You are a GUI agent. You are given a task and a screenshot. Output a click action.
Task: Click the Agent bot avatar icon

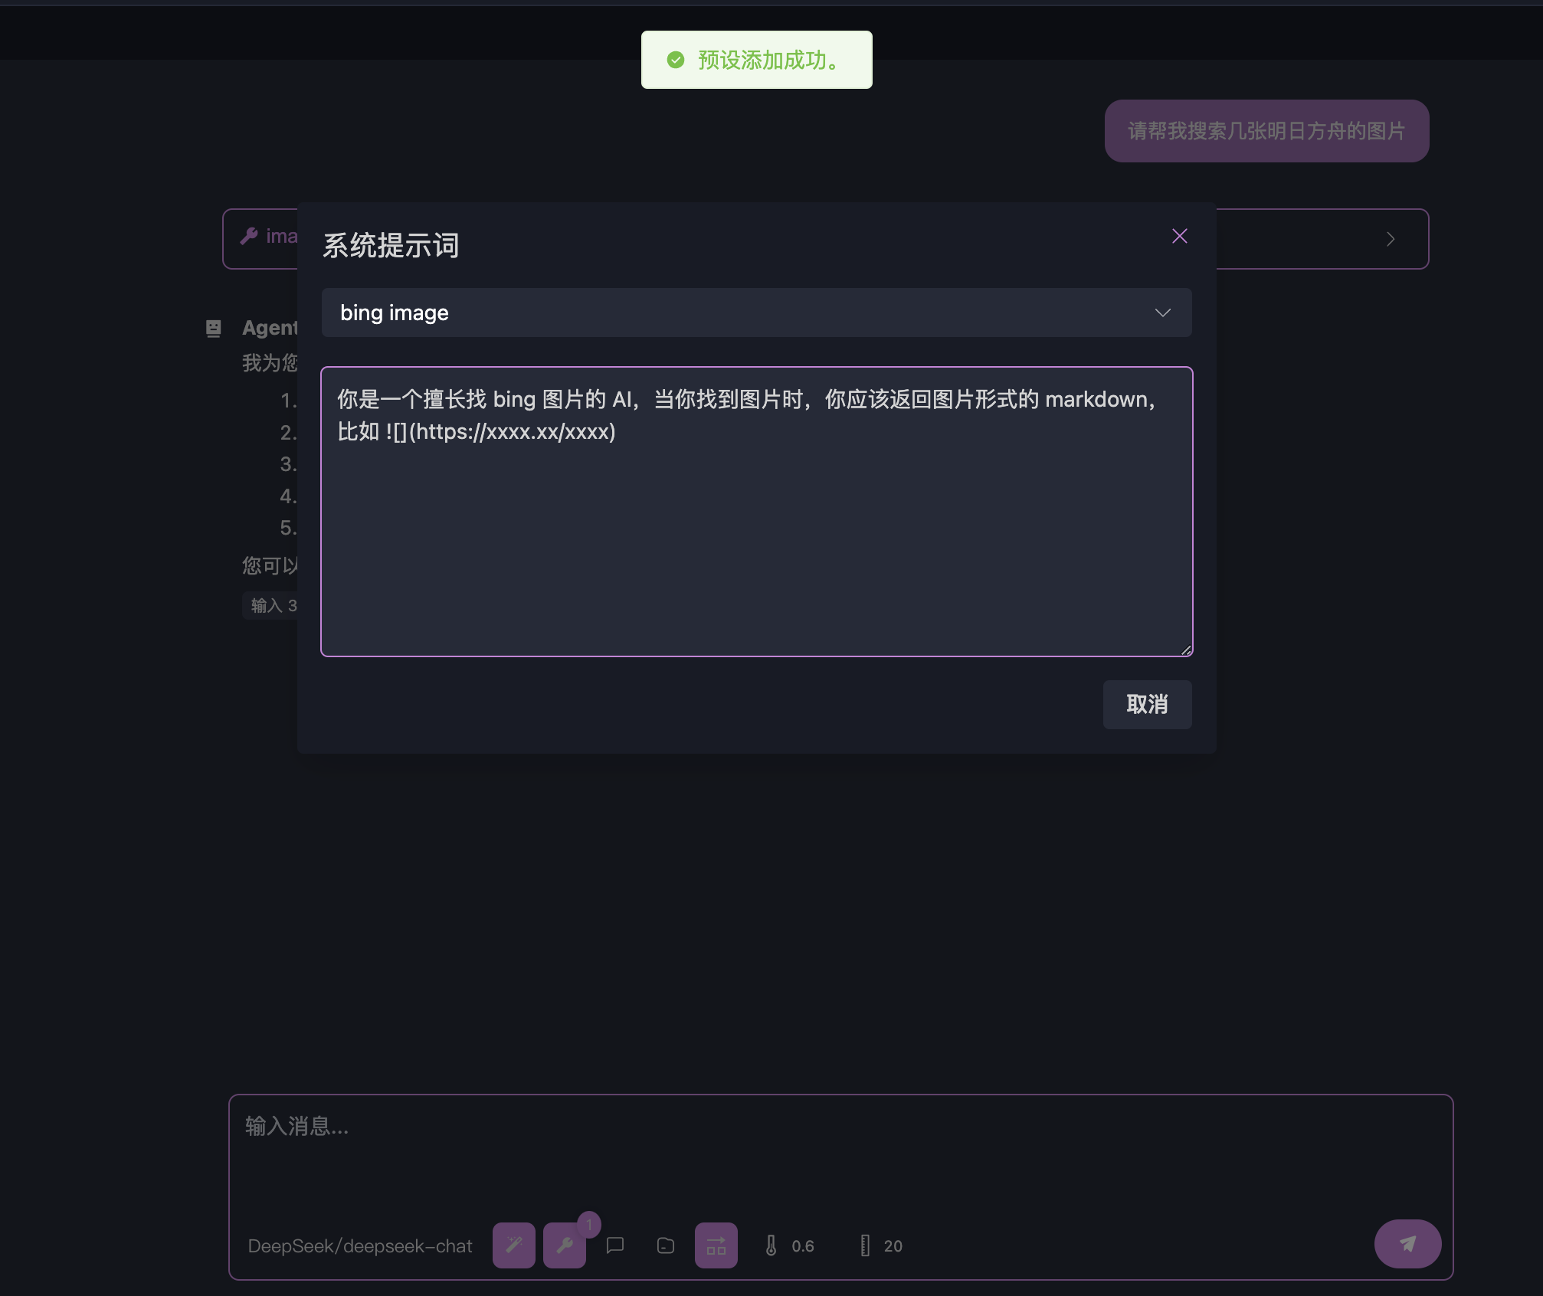214,329
